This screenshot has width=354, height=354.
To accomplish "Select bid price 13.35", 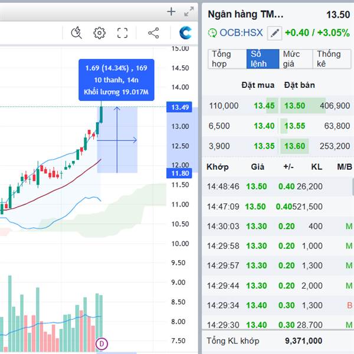I will coord(264,146).
